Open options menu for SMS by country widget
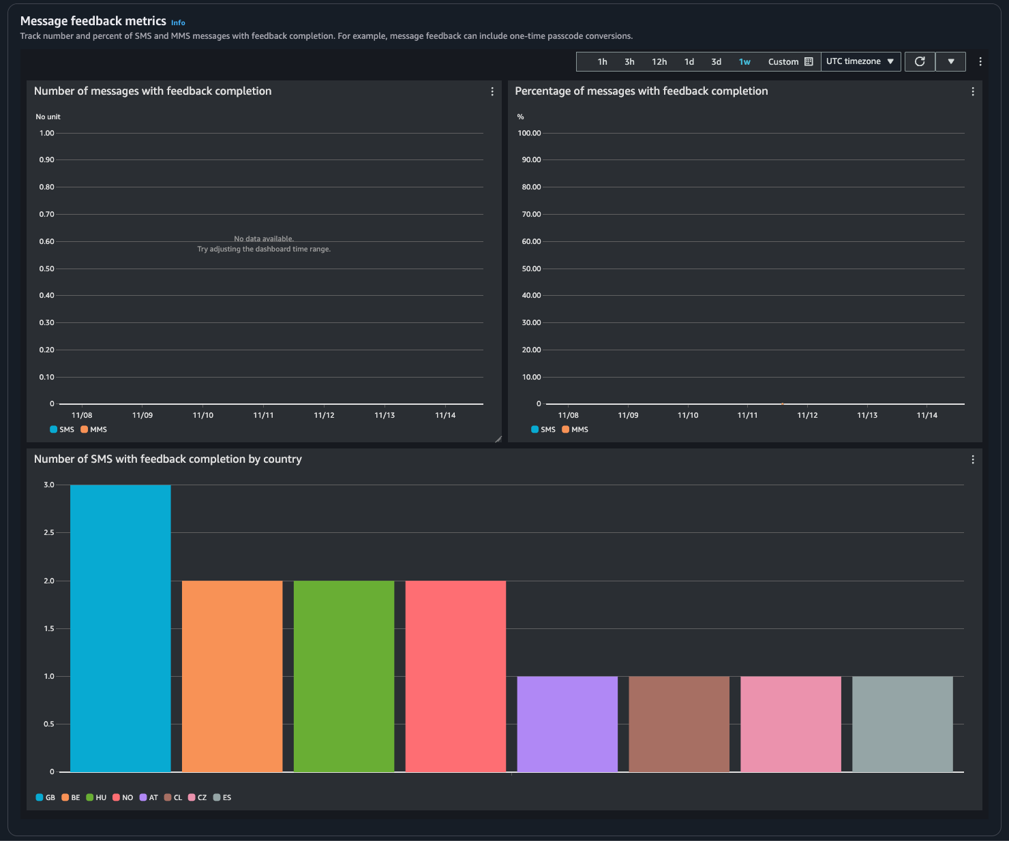Image resolution: width=1009 pixels, height=841 pixels. [972, 460]
